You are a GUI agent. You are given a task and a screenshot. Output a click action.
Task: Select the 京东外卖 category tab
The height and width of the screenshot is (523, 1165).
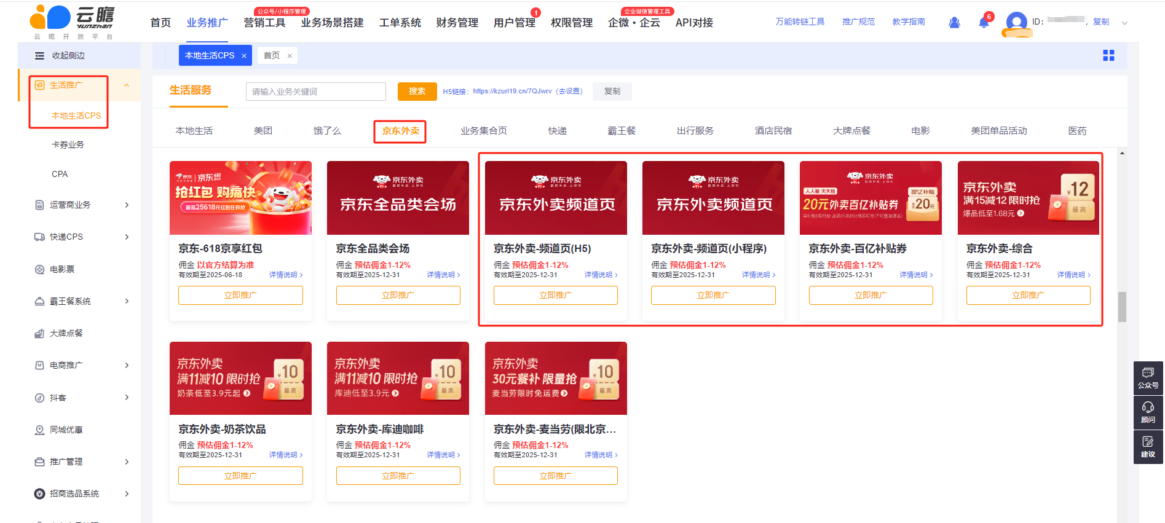click(400, 131)
